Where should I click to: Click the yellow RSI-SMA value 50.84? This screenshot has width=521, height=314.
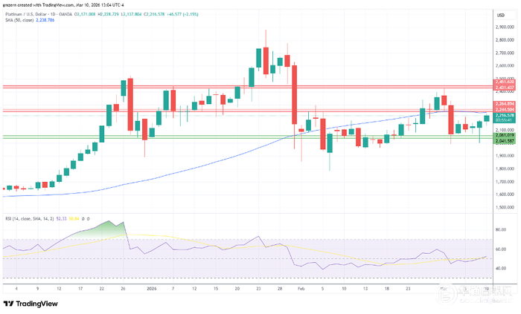74,219
